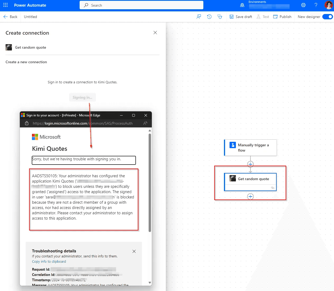
Task: Click the Create a new connection label
Action: click(26, 62)
